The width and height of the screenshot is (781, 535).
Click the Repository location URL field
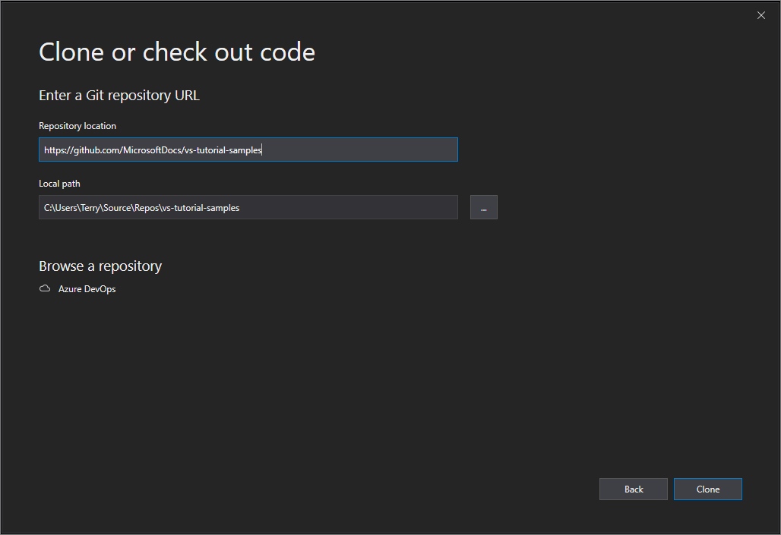[x=248, y=149]
